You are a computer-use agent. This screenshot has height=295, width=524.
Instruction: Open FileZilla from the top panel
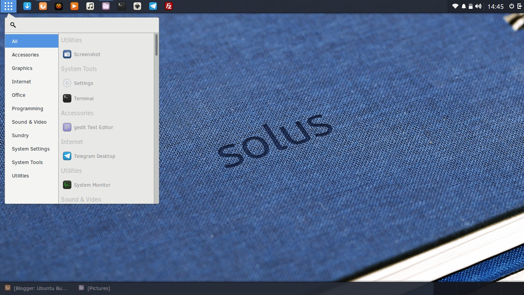coord(169,6)
